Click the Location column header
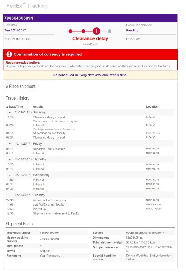This screenshot has height=273, width=186. click(x=152, y=107)
